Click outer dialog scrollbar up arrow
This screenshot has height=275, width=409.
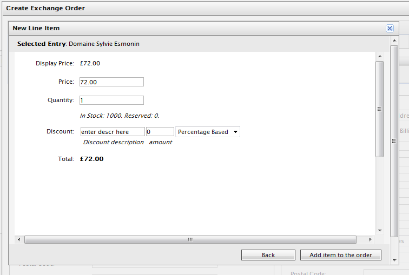[x=394, y=41]
